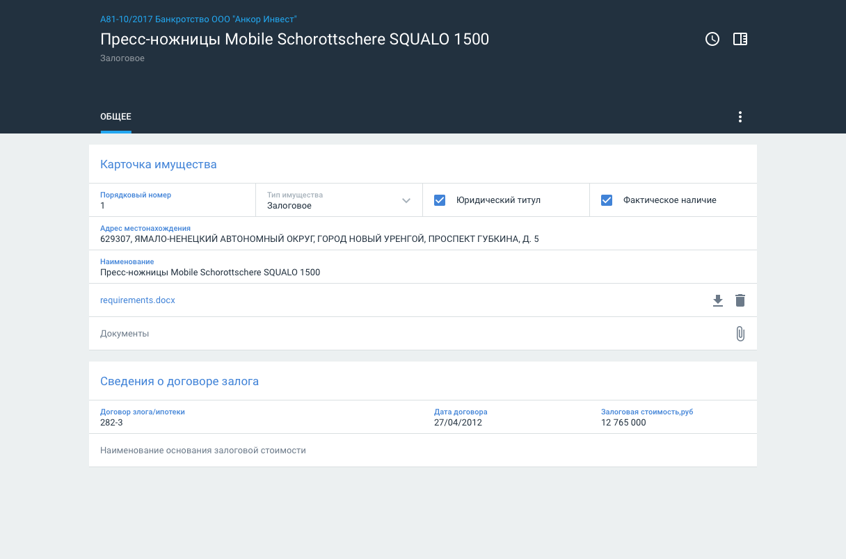Viewport: 846px width, 559px height.
Task: Edit the Договор злога/ипотеки field
Action: pos(256,417)
